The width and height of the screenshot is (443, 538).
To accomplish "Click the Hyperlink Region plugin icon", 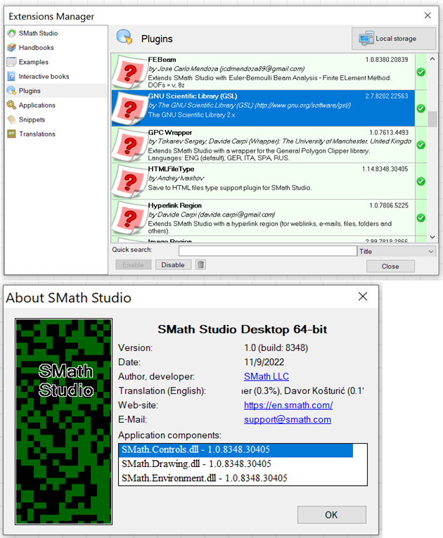I will click(x=129, y=217).
